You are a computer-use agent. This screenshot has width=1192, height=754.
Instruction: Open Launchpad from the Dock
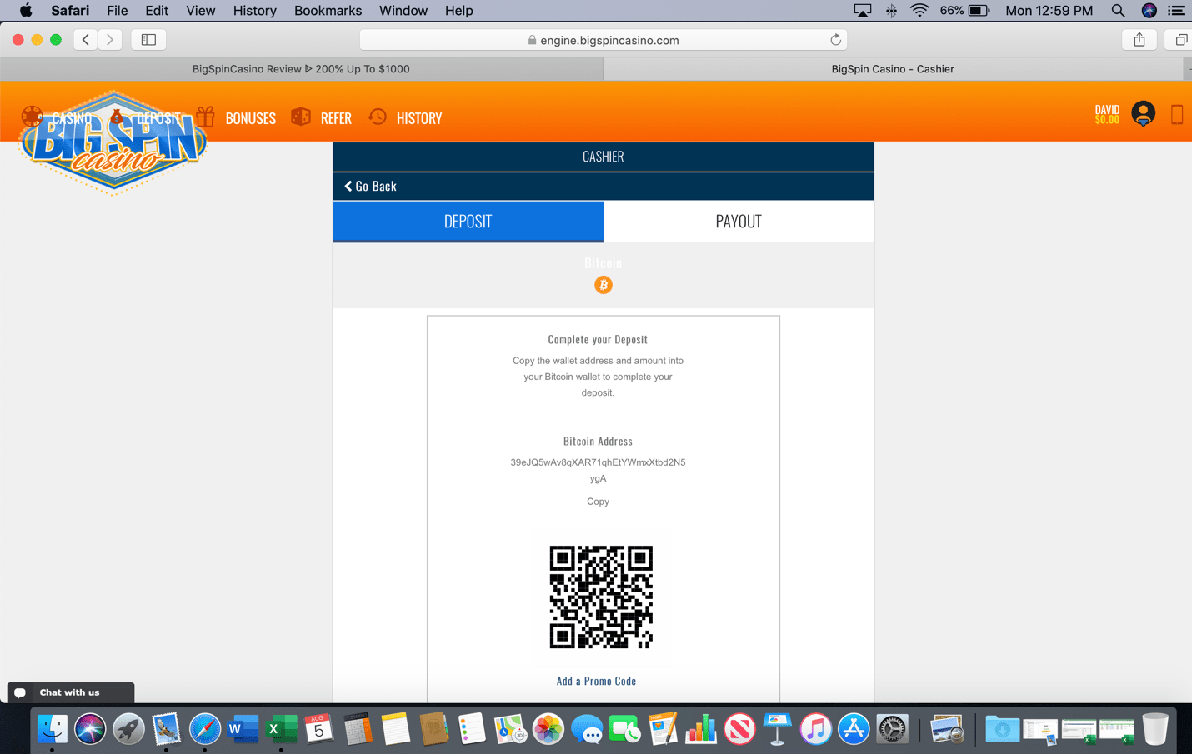(128, 729)
